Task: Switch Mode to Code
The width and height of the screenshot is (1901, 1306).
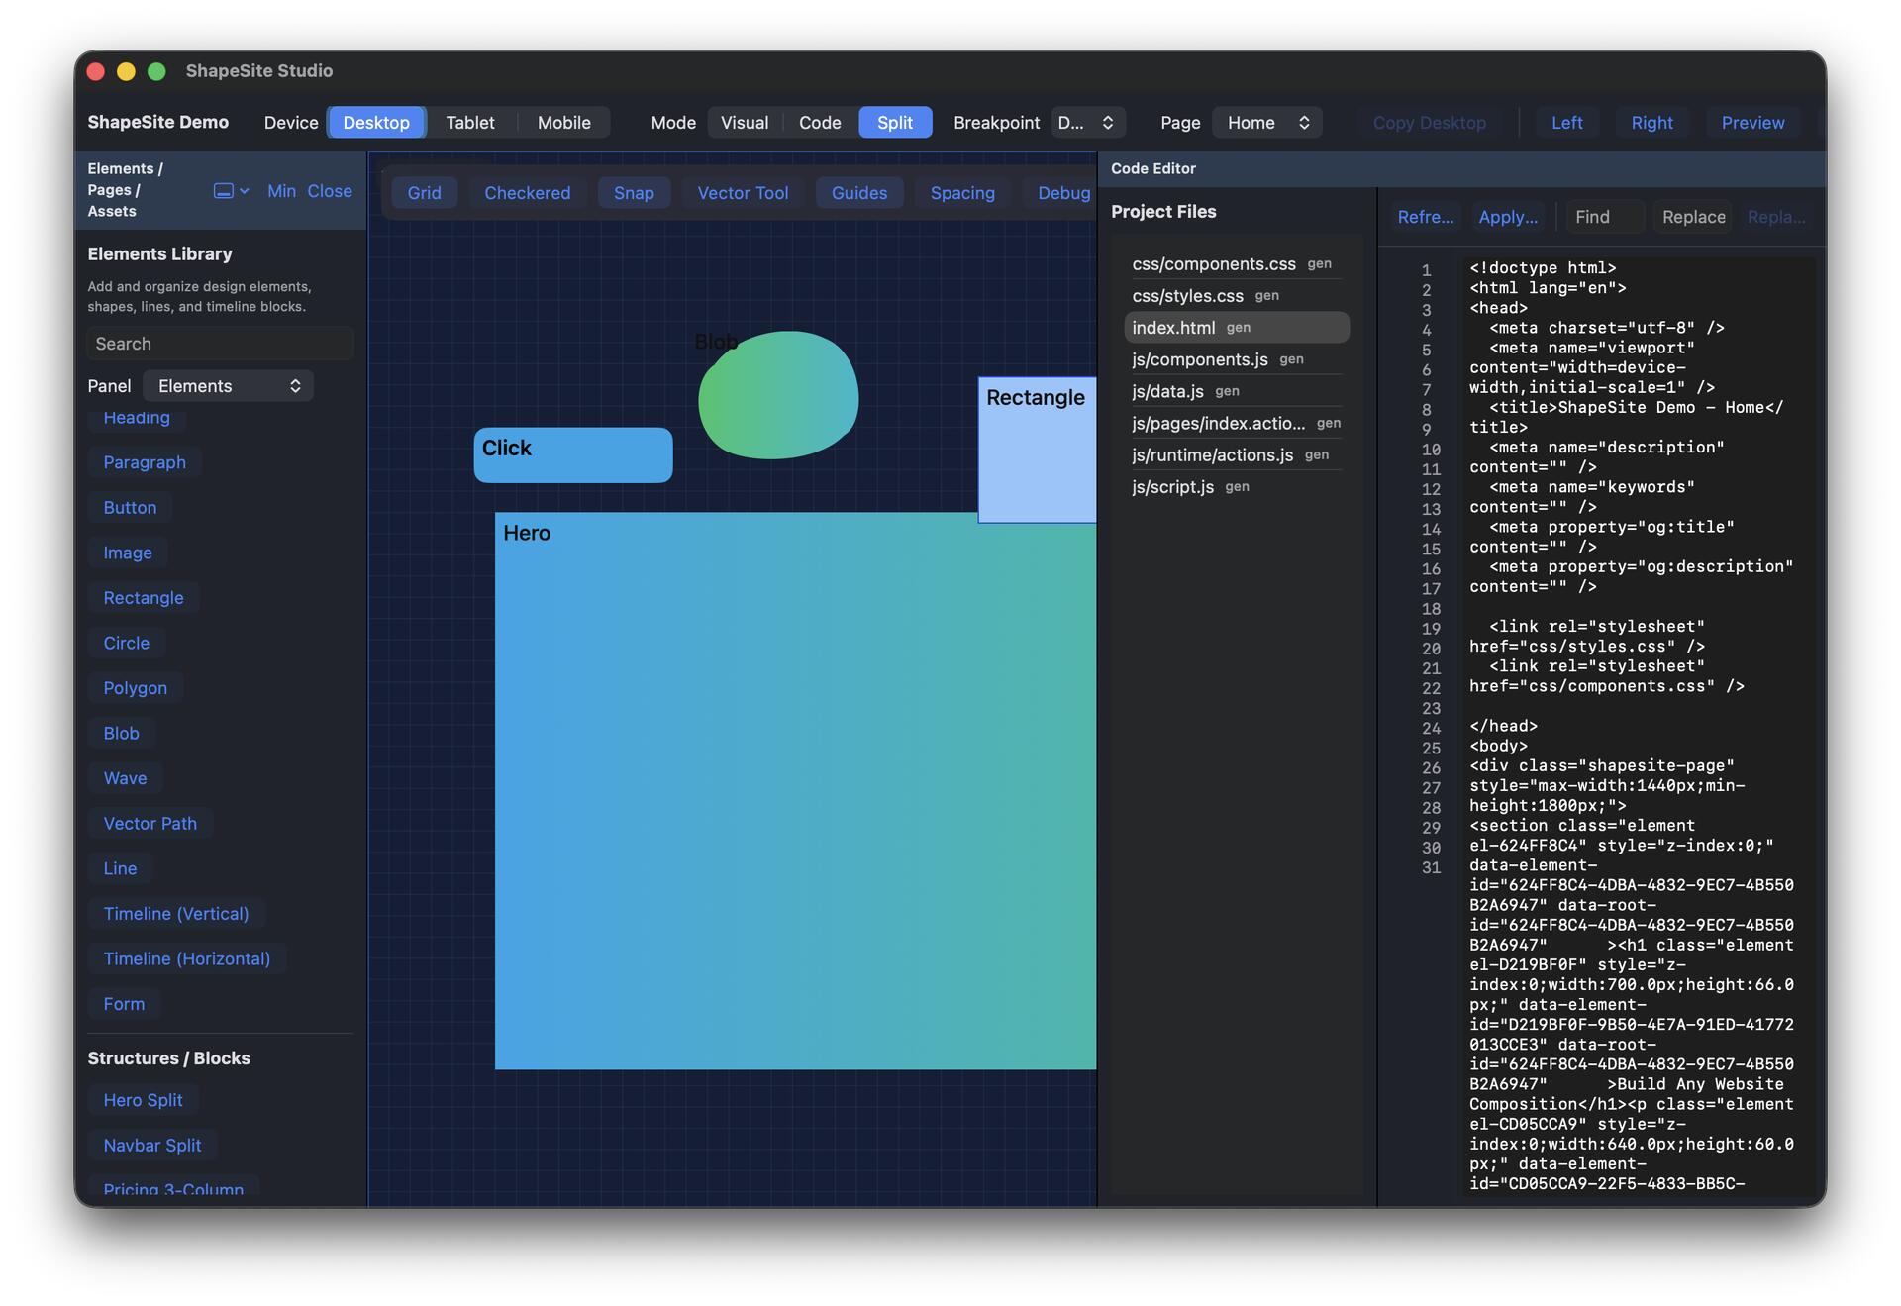Action: click(819, 123)
